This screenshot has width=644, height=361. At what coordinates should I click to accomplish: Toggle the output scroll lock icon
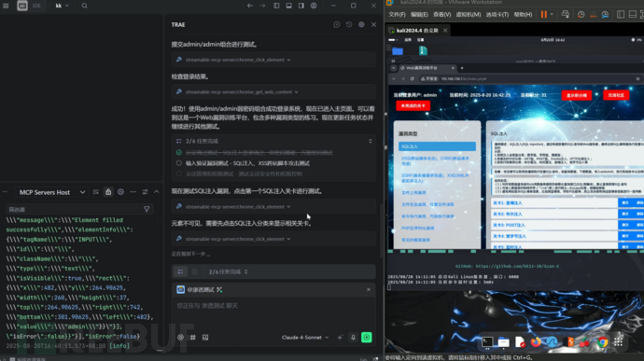pyautogui.click(x=108, y=192)
